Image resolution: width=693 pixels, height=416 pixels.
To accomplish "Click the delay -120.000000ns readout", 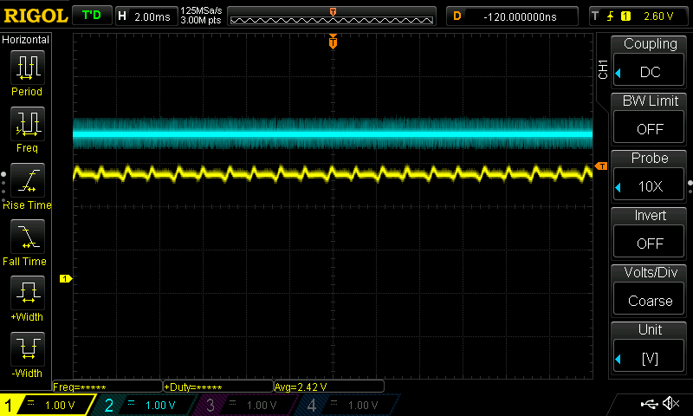I will pyautogui.click(x=512, y=16).
